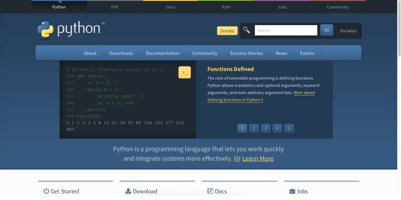Click the Download arrow icon
The height and width of the screenshot is (200, 401).
(x=128, y=191)
